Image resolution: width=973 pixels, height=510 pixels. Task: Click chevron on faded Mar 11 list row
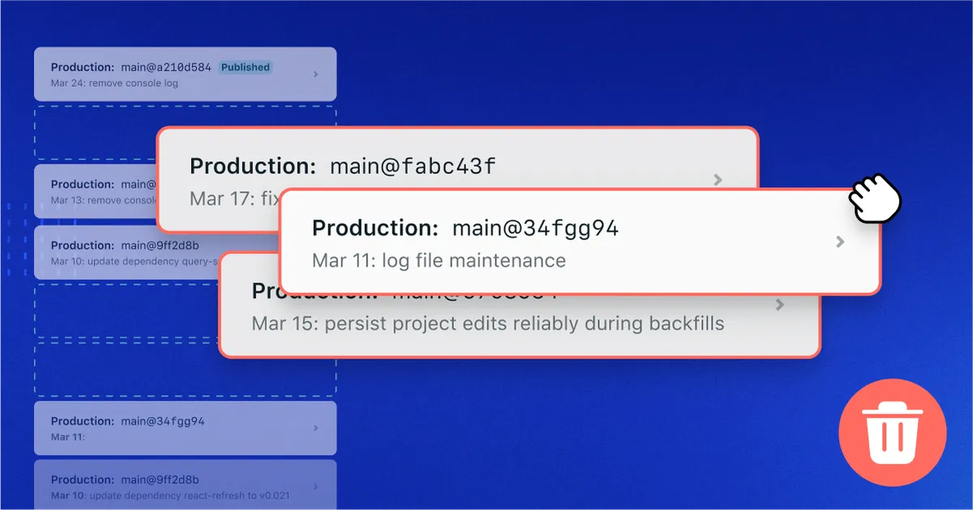[315, 428]
